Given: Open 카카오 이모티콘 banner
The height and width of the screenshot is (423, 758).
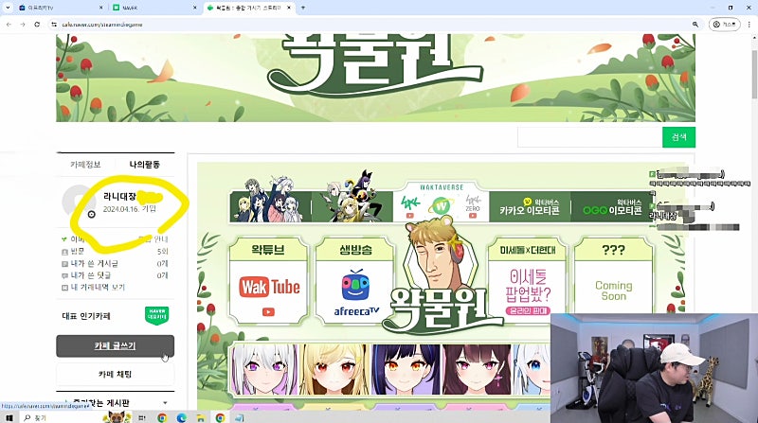Looking at the screenshot, I should click(530, 206).
